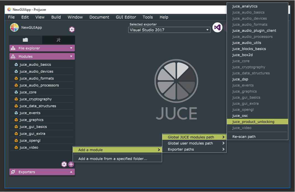Click juce_audio_formats orange cube icon
The image size is (295, 192).
16,78
